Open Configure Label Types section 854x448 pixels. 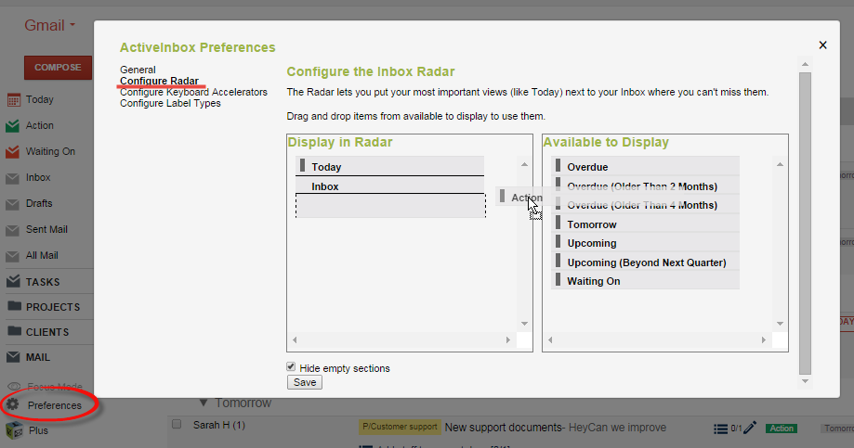click(170, 103)
